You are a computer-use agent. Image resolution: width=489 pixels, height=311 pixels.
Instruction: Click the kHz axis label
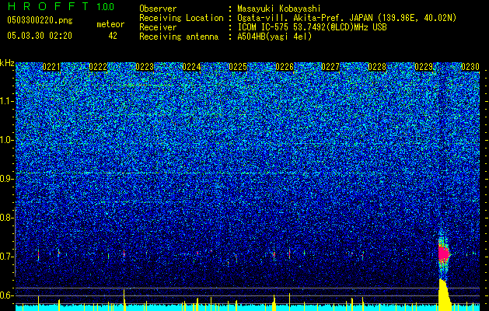pos(7,63)
